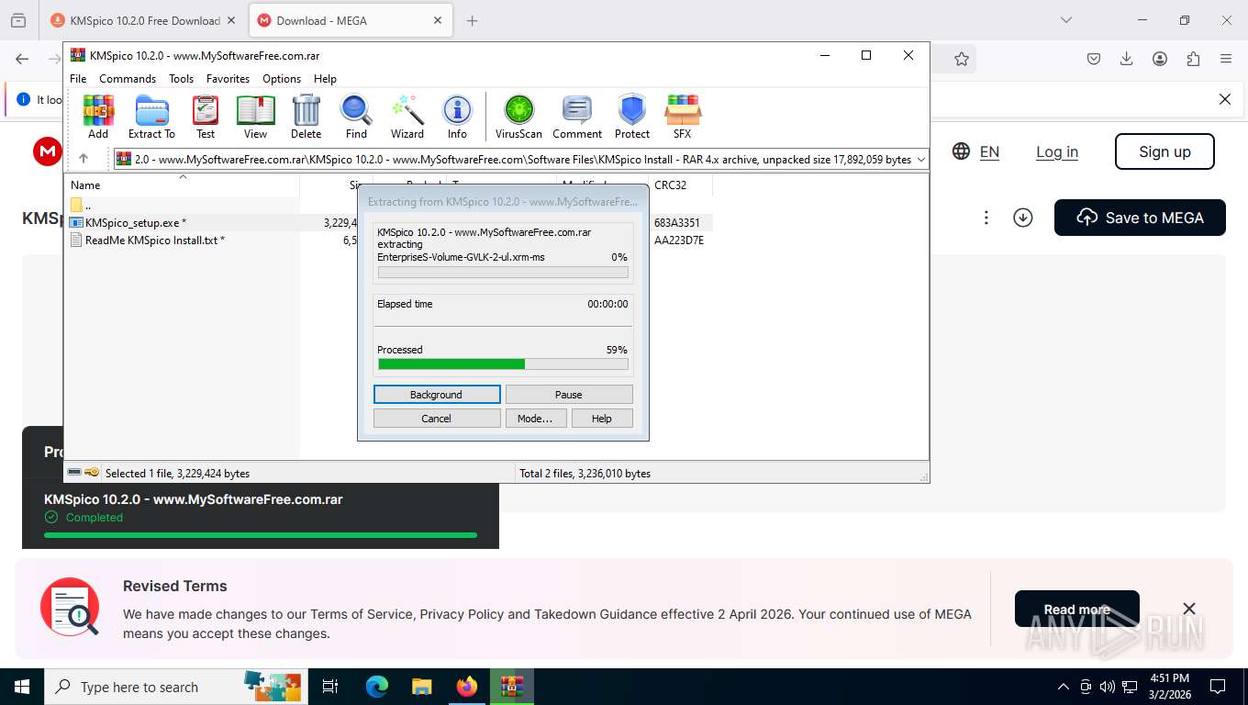The image size is (1248, 705).
Task: Expand the archive path dropdown arrow
Action: click(x=920, y=160)
